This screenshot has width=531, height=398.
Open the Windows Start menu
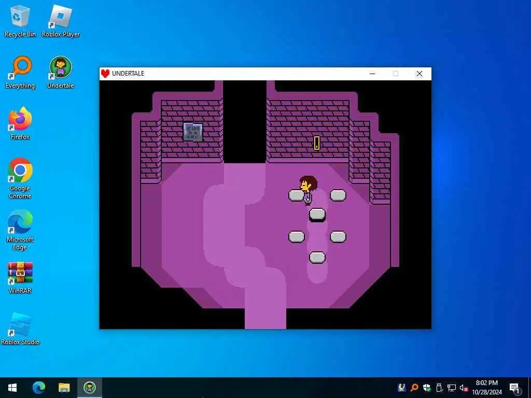[x=12, y=388]
